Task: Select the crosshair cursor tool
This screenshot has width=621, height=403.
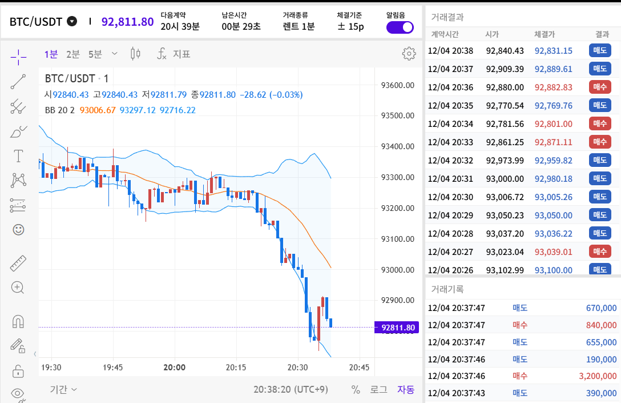Action: 17,57
